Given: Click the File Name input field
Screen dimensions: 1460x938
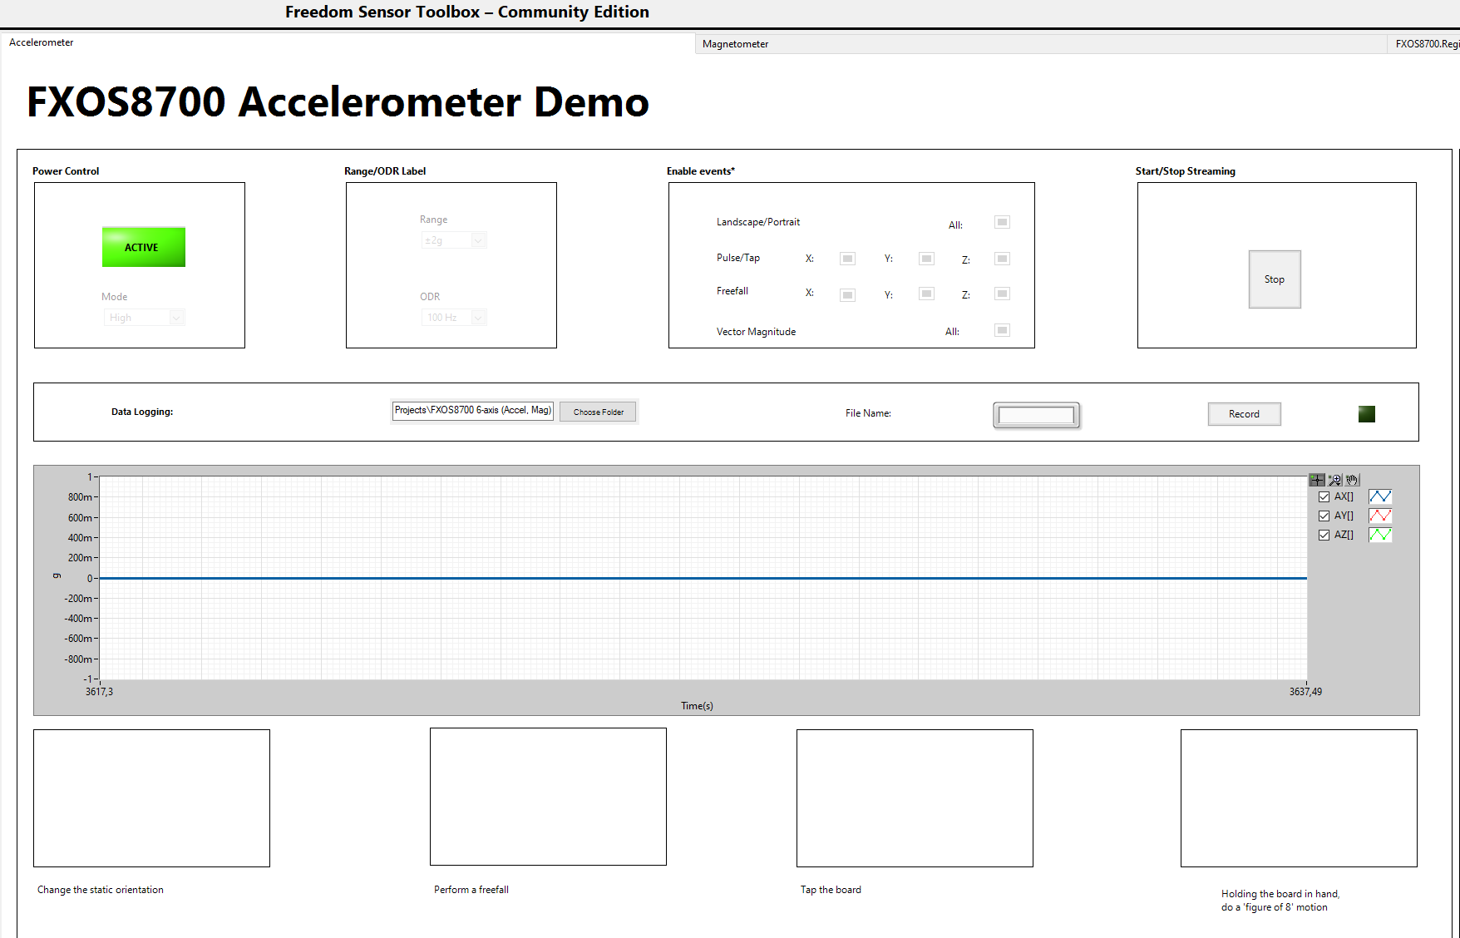Looking at the screenshot, I should click(x=1035, y=414).
